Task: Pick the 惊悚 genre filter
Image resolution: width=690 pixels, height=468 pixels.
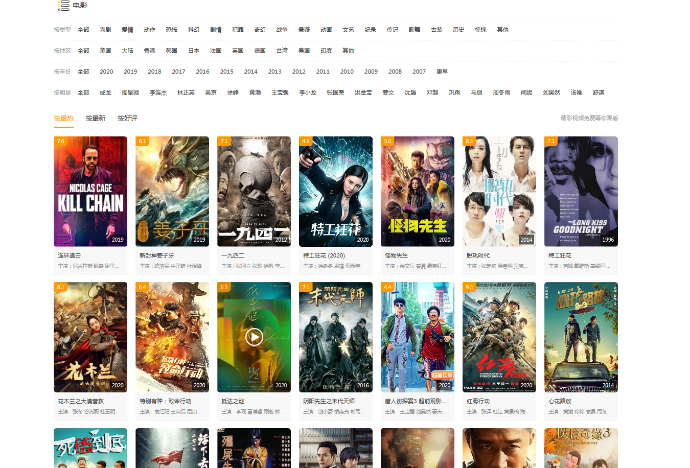Action: [480, 30]
